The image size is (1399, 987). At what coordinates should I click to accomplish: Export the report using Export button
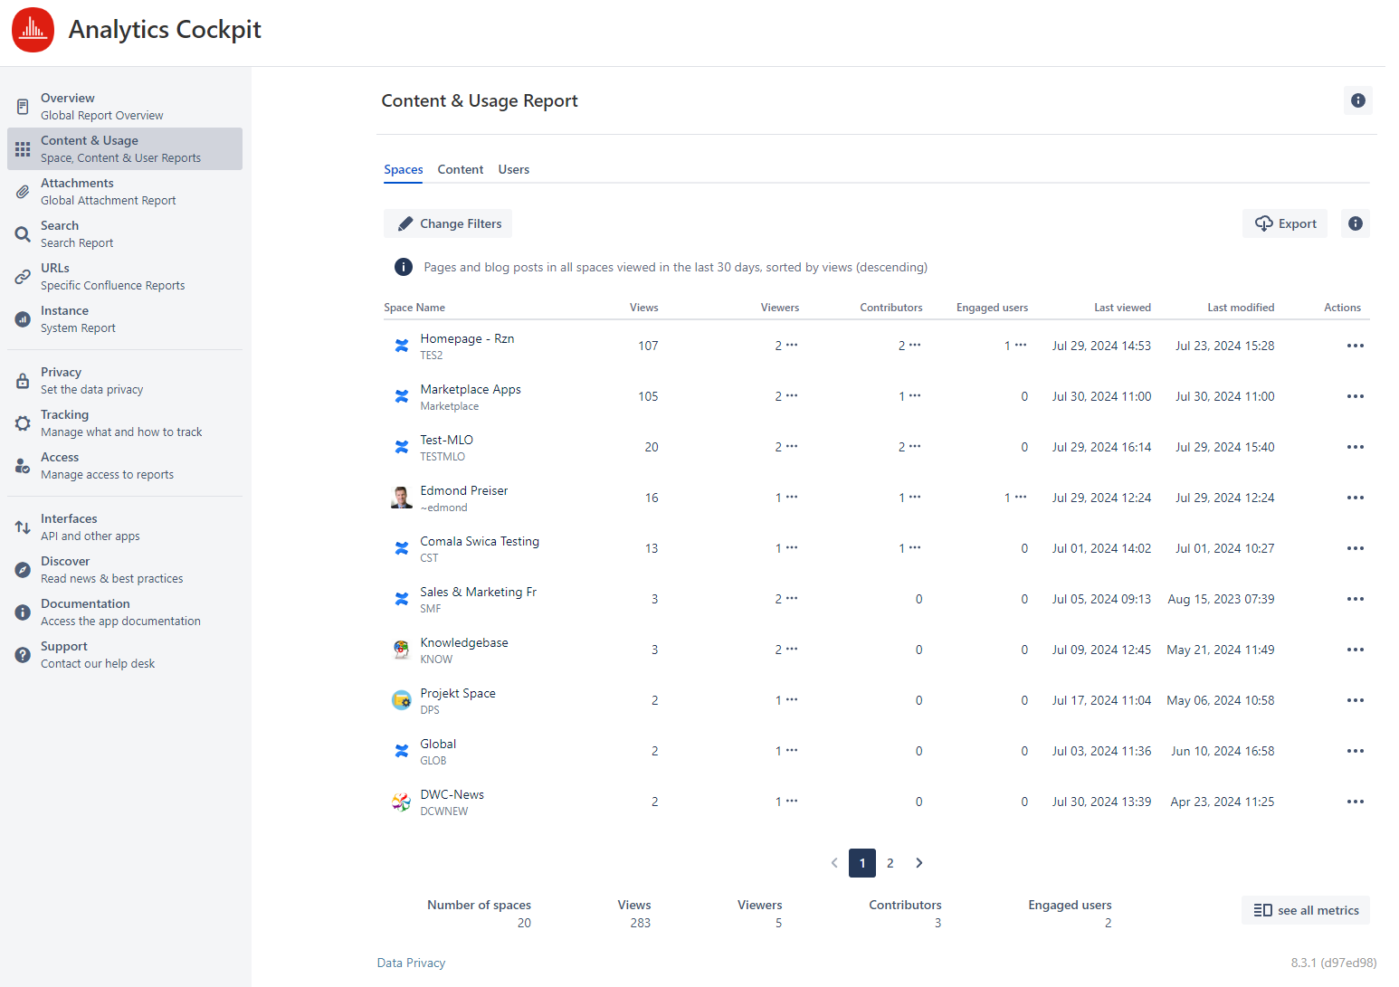(1284, 223)
